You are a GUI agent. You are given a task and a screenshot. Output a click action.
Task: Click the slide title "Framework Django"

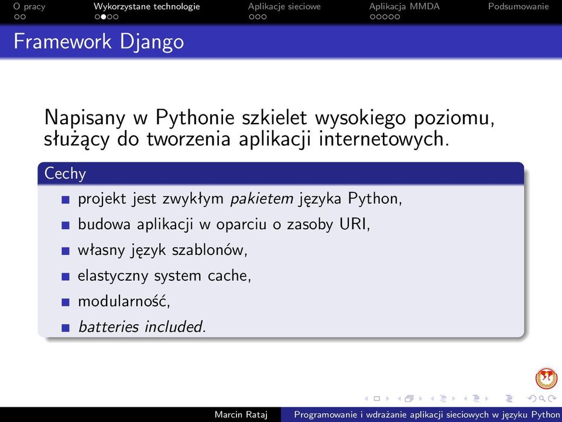click(x=98, y=42)
